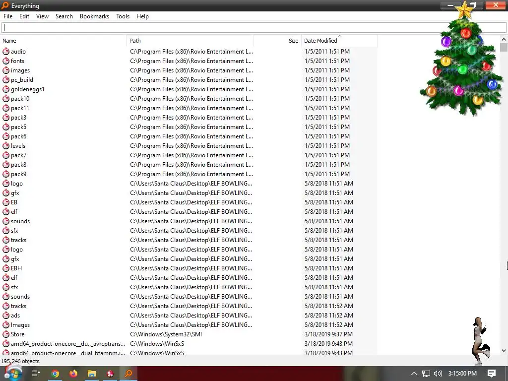Viewport: 508px width, 381px height.
Task: Select the Store folder name
Action: pos(17,334)
